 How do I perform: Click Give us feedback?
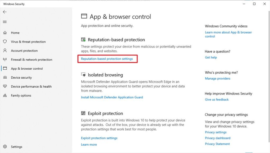[x=217, y=99]
